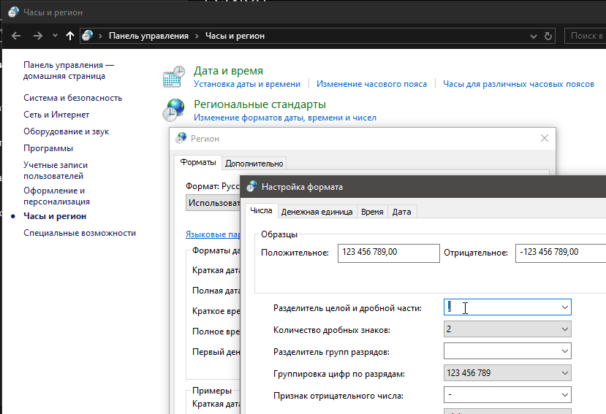
Task: Click the Regional Standards globe icon
Action: [174, 110]
